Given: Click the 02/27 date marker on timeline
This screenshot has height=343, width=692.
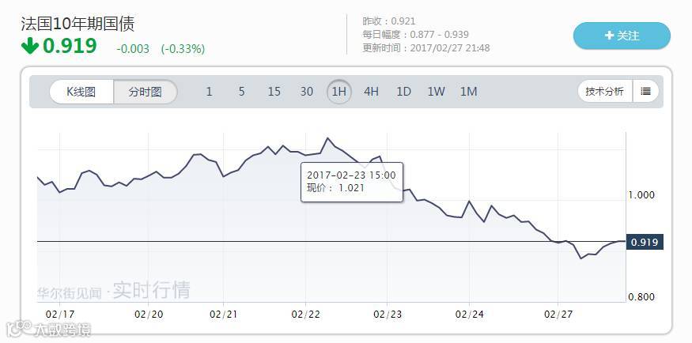Looking at the screenshot, I should (558, 314).
